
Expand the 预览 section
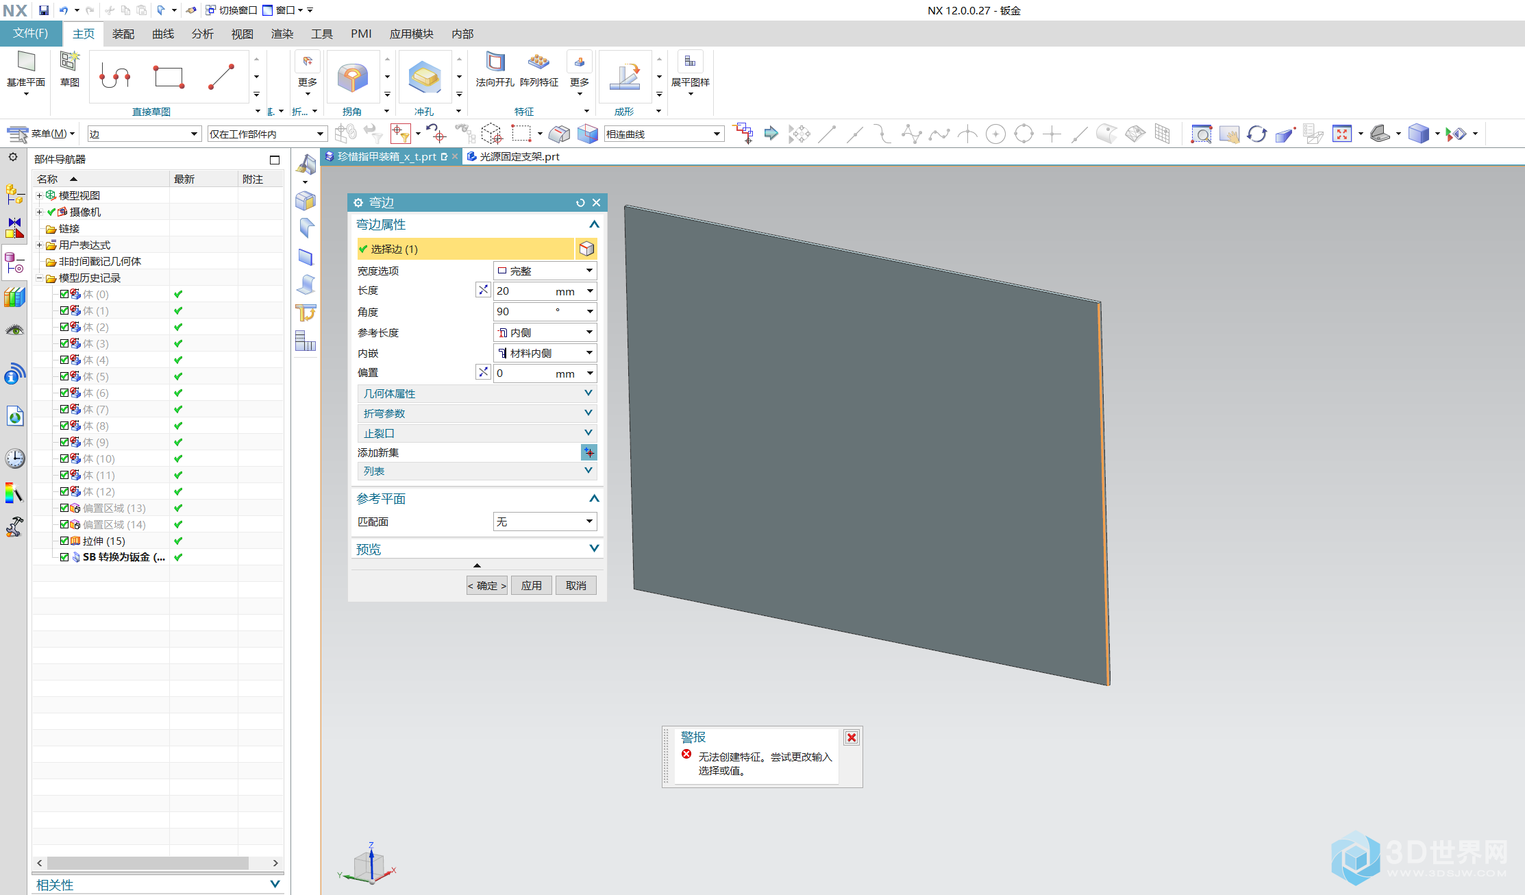click(x=477, y=549)
